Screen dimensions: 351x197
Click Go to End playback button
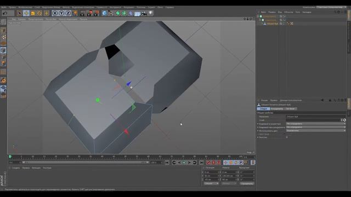pyautogui.click(x=201, y=163)
